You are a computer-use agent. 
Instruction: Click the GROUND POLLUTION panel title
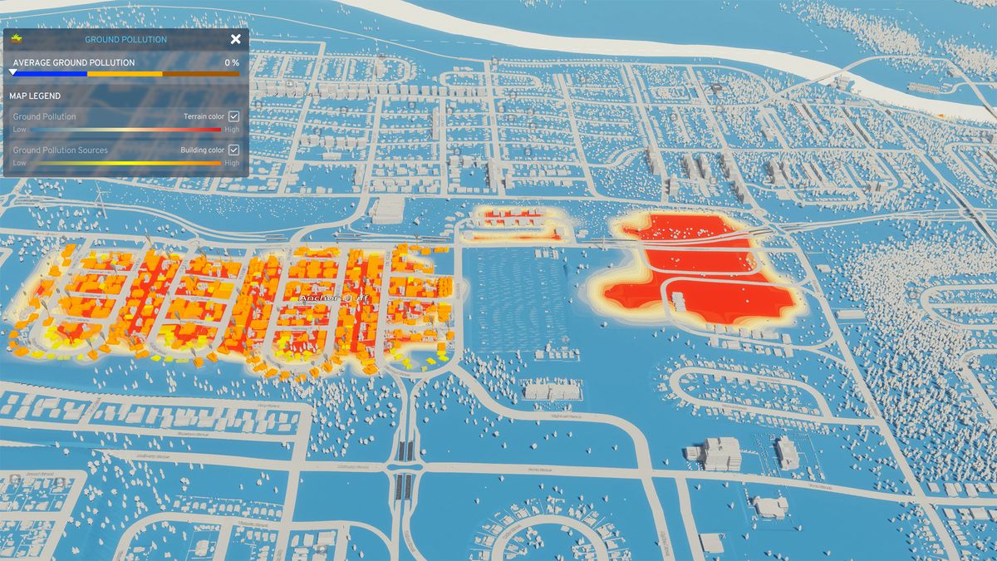tap(128, 39)
